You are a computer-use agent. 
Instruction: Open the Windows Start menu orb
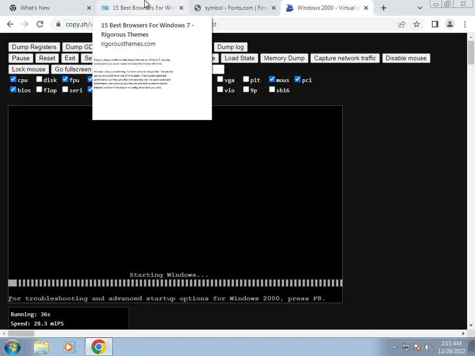tap(13, 347)
